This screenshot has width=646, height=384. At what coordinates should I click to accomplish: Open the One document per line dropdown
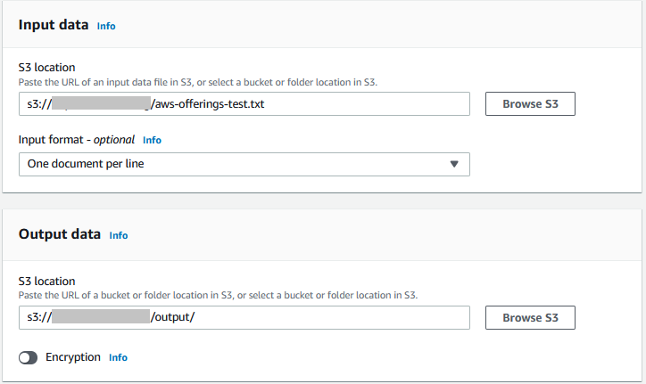tap(244, 164)
